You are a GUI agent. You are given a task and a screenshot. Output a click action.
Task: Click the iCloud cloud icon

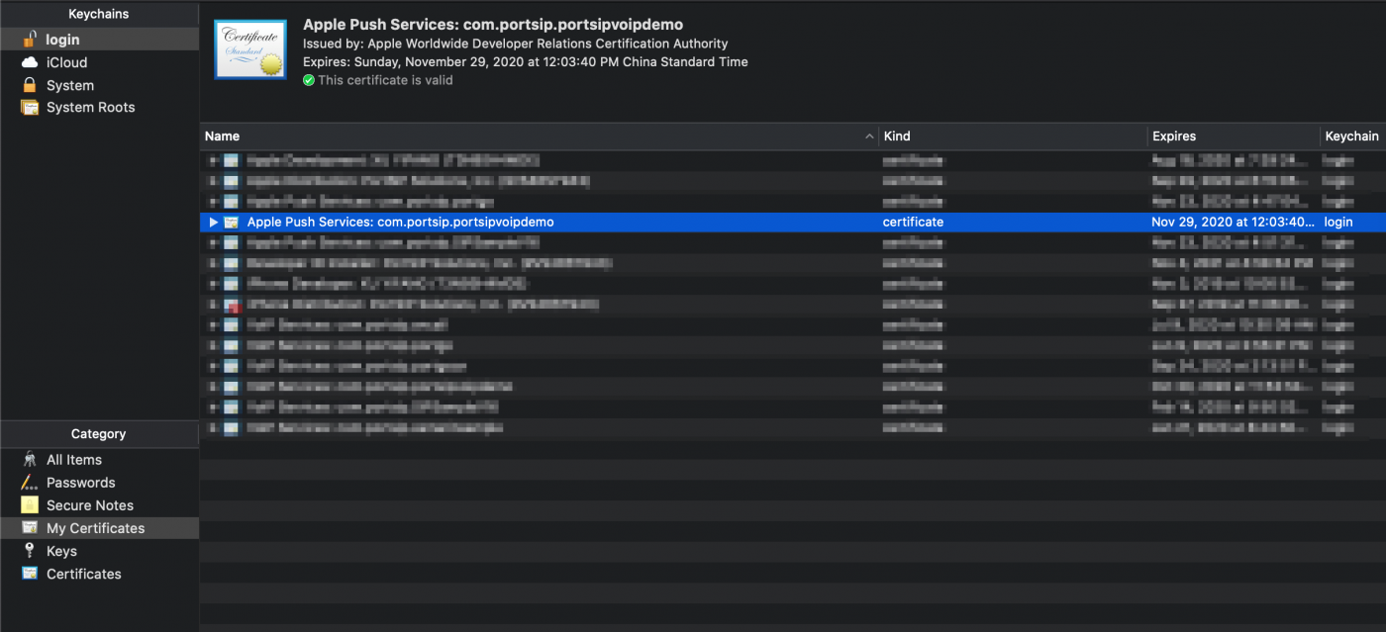(x=30, y=62)
